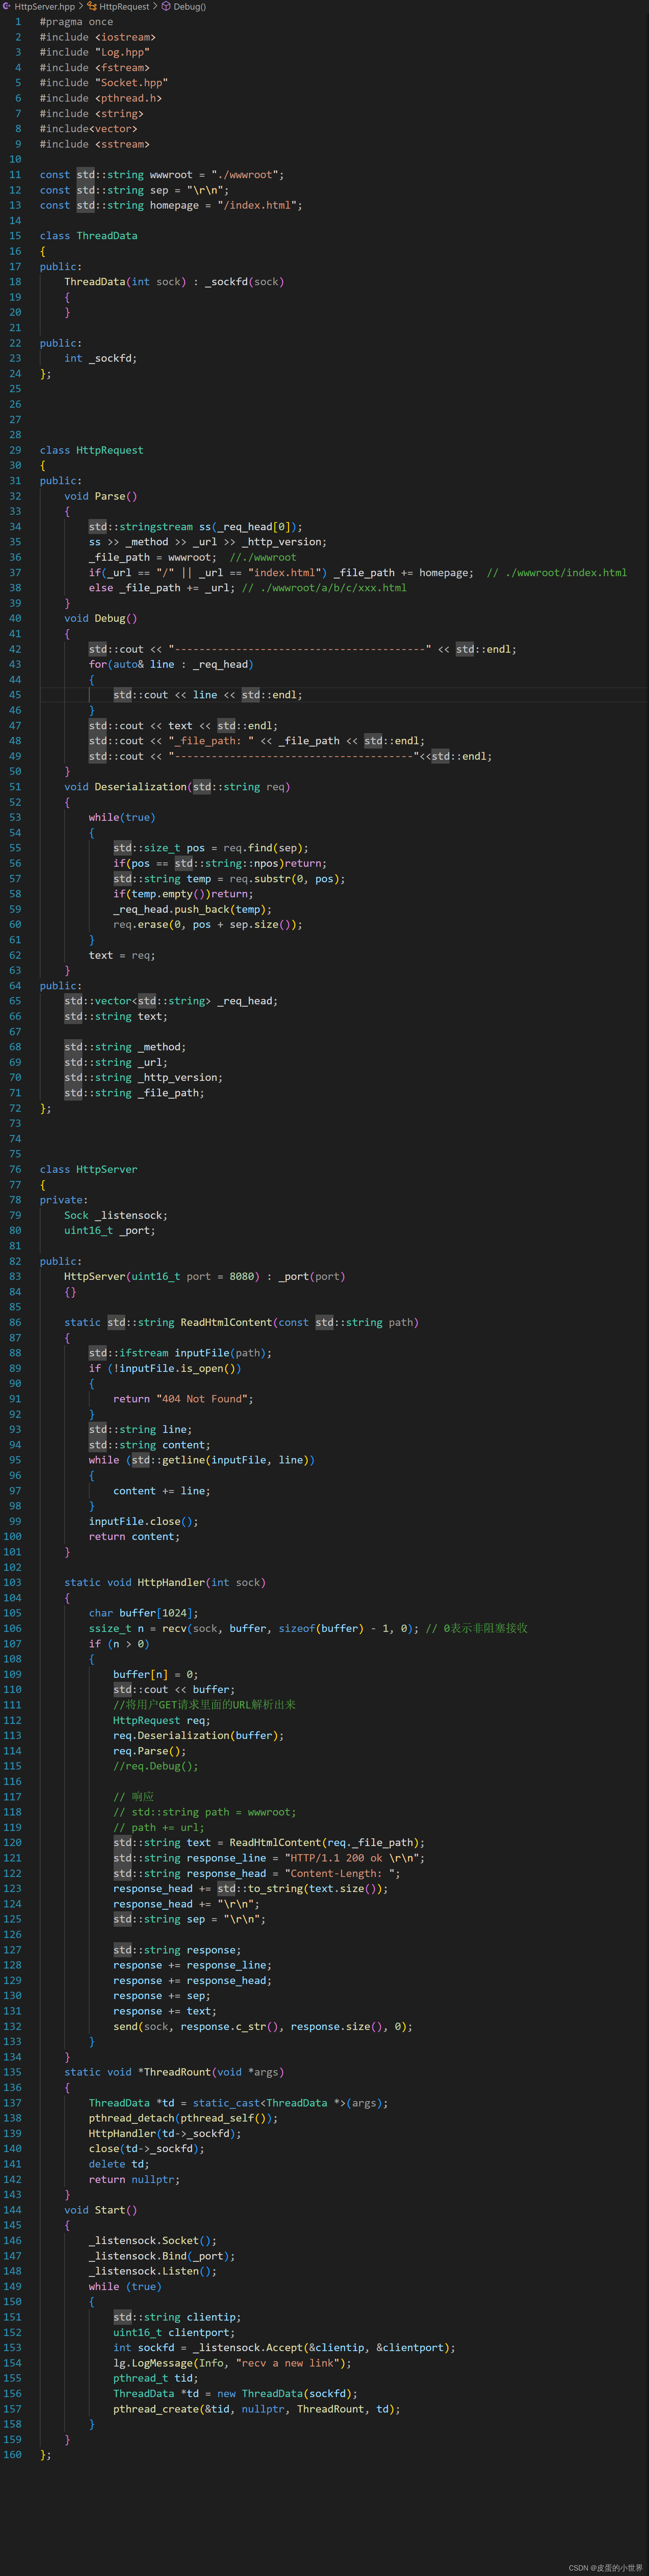Click 'class HttpRequest' declaration

click(92, 450)
